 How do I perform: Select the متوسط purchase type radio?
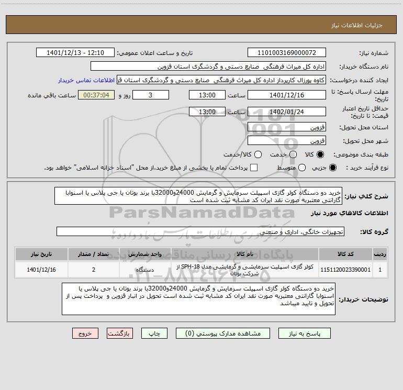point(302,168)
